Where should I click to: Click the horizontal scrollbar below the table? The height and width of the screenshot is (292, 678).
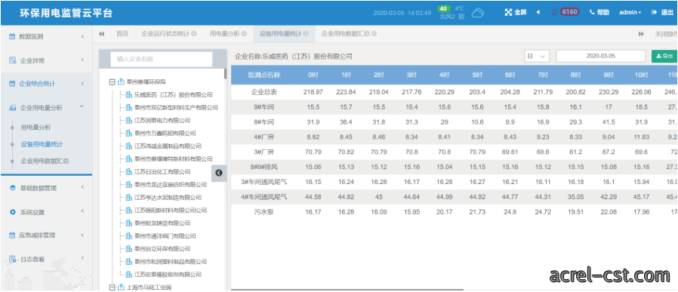click(347, 290)
